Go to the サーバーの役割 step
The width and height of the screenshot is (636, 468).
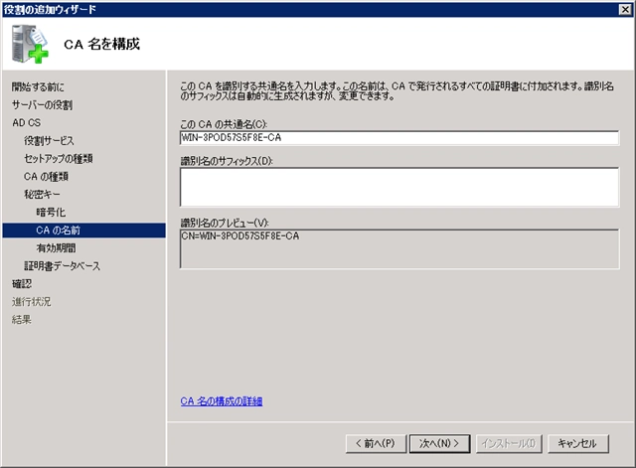(42, 105)
